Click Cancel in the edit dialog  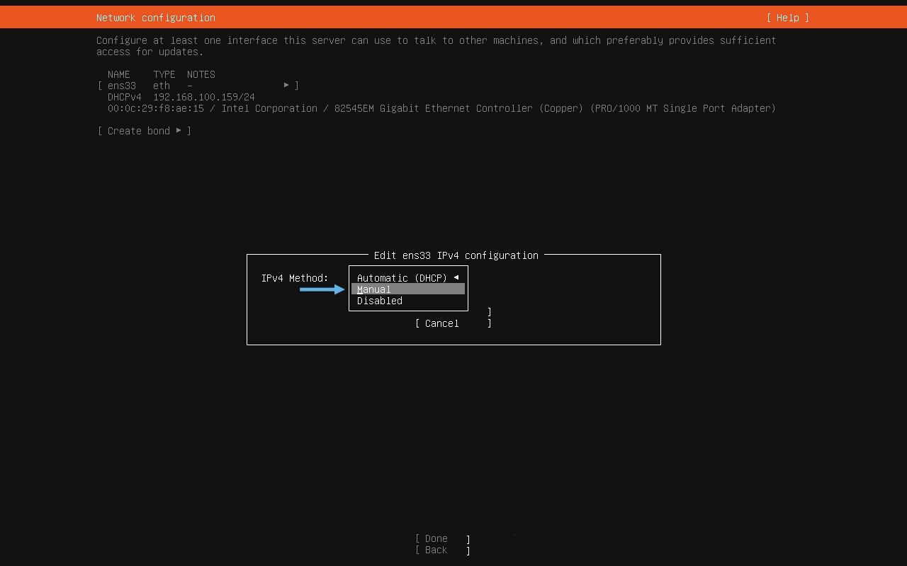coord(441,323)
